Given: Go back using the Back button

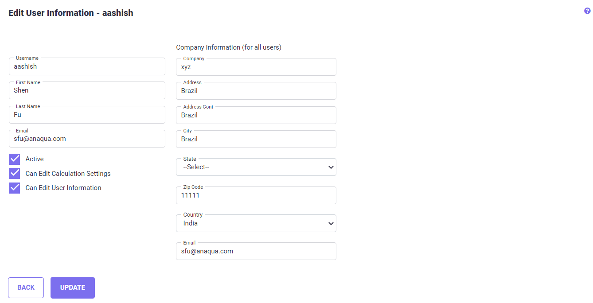Looking at the screenshot, I should pyautogui.click(x=26, y=287).
